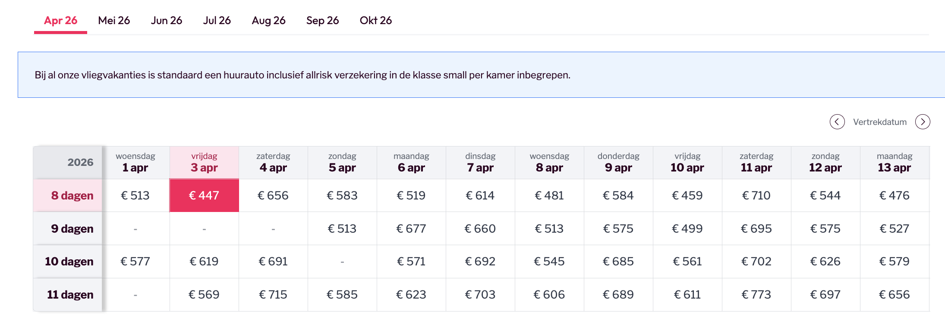Screen dimensions: 945x324
Task: Choose the € 527 nine-day price on 13 apr
Action: coord(895,229)
